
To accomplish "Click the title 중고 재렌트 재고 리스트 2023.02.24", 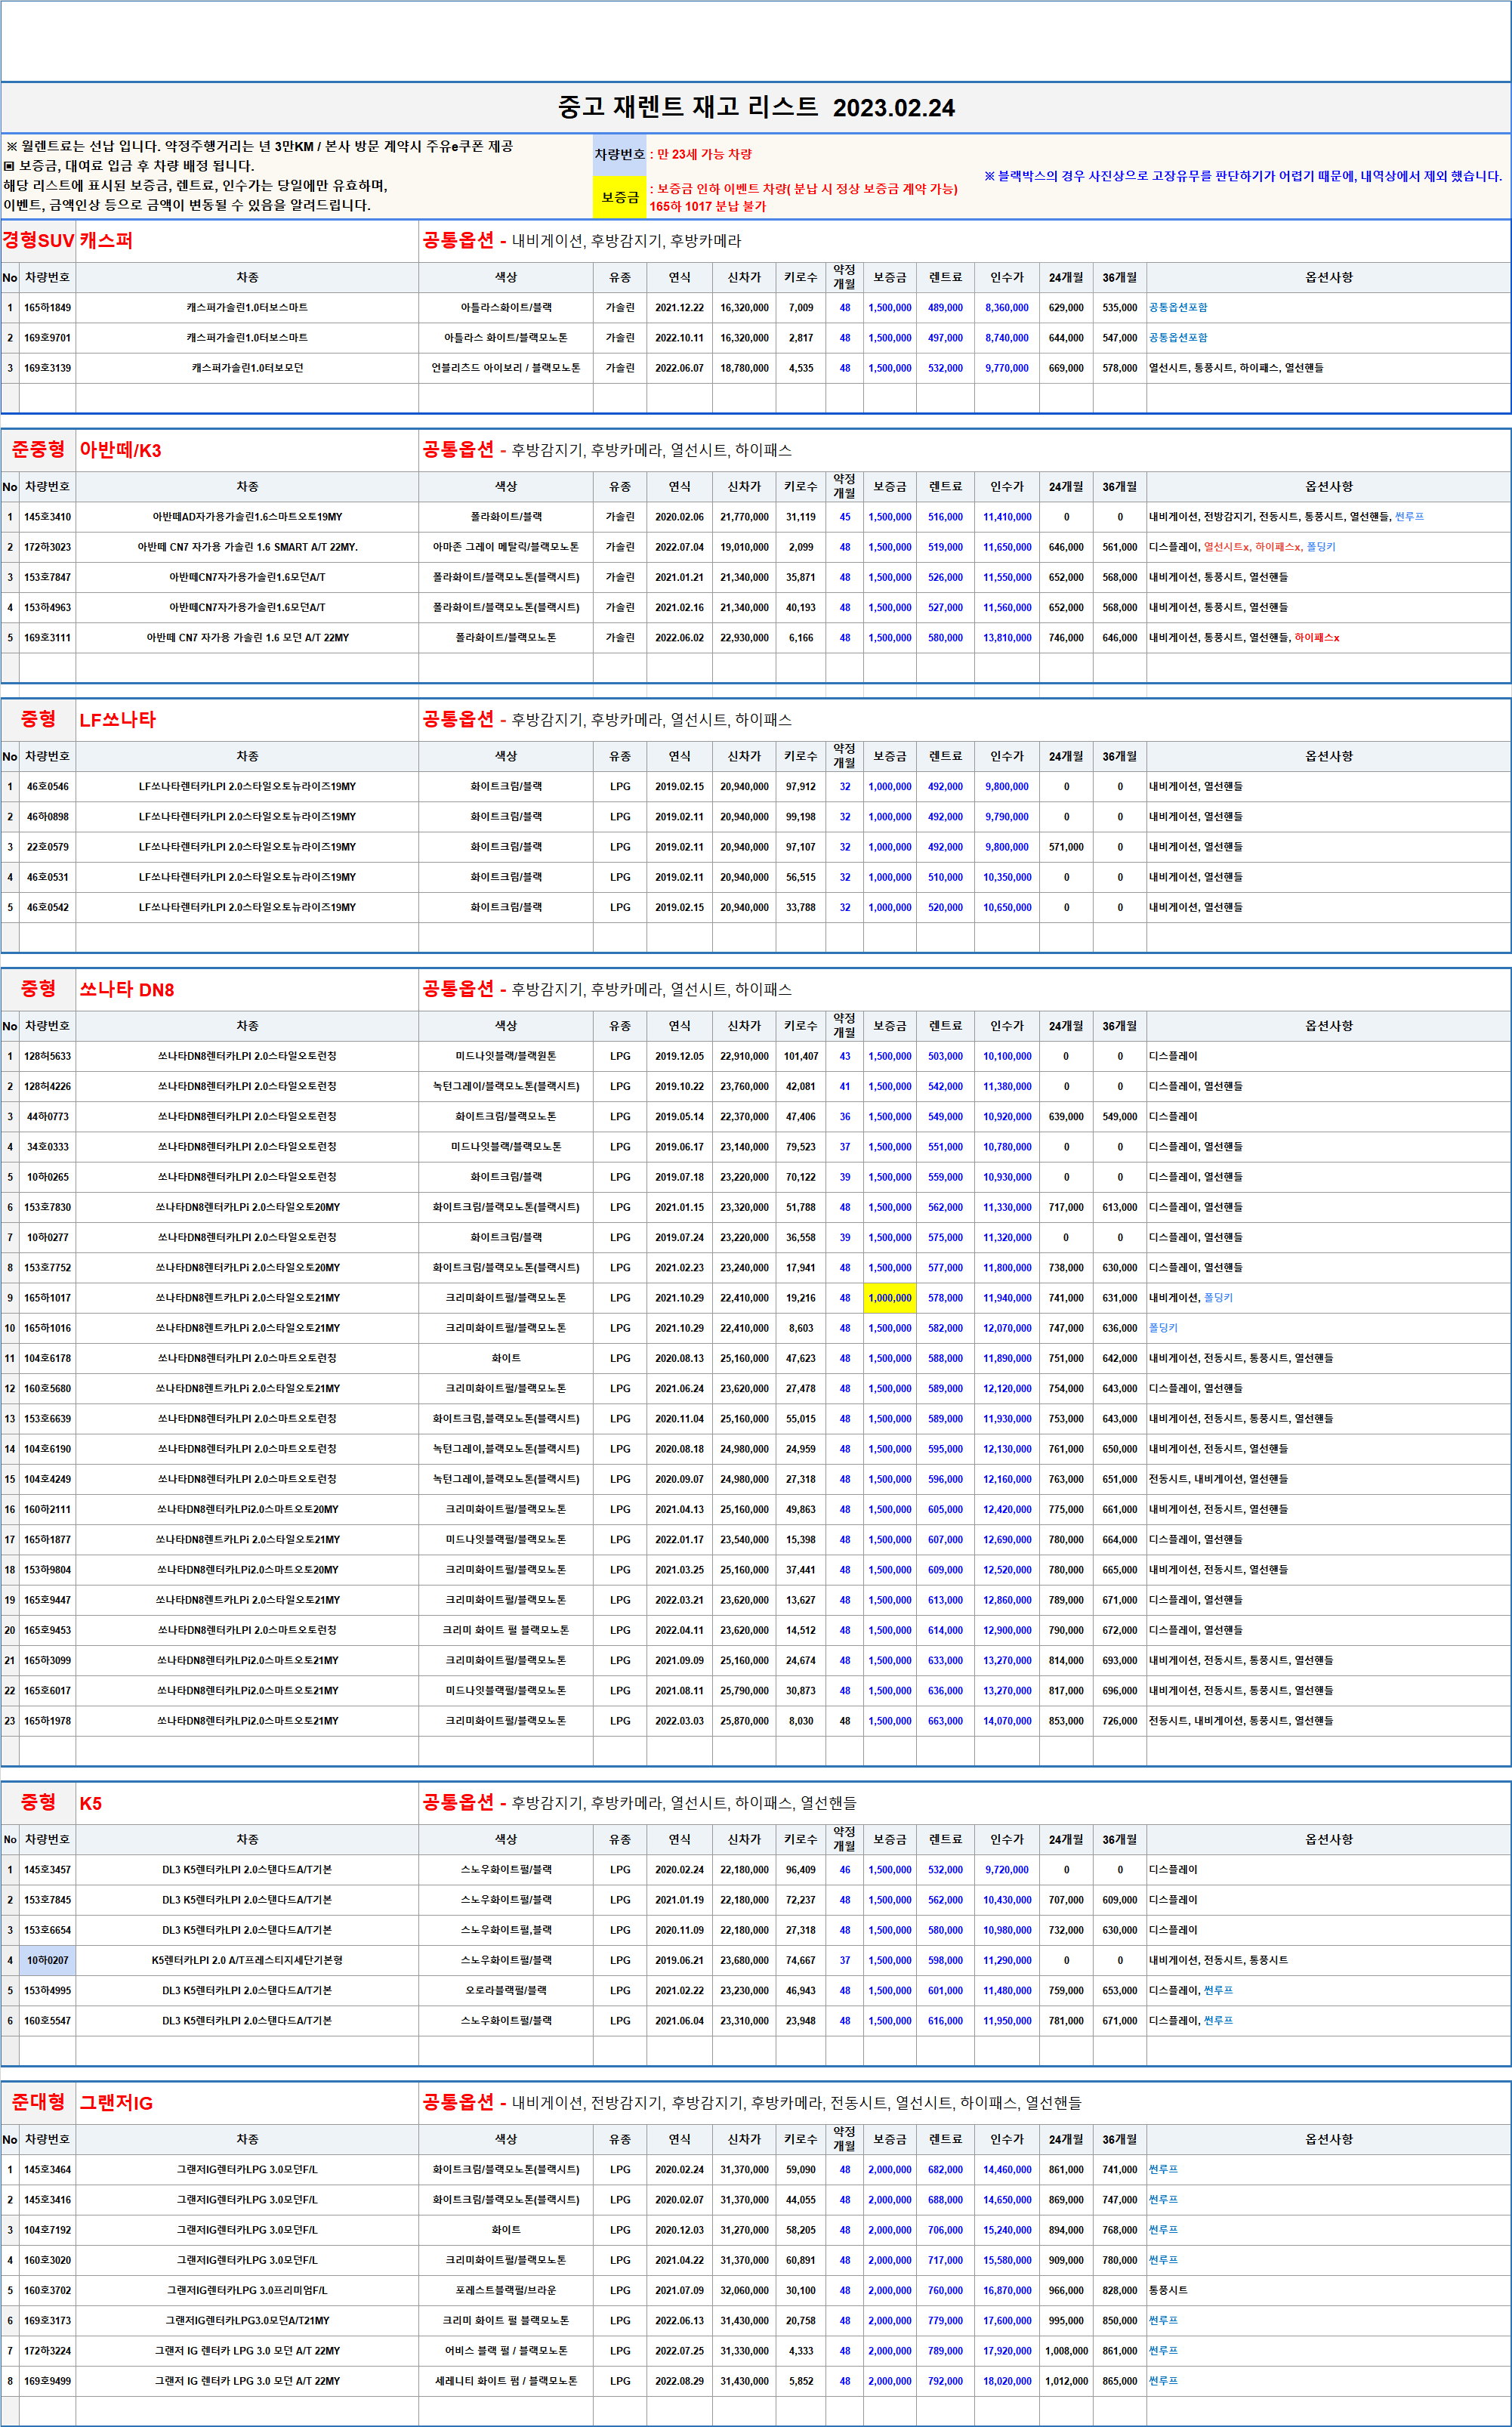I will [x=756, y=108].
